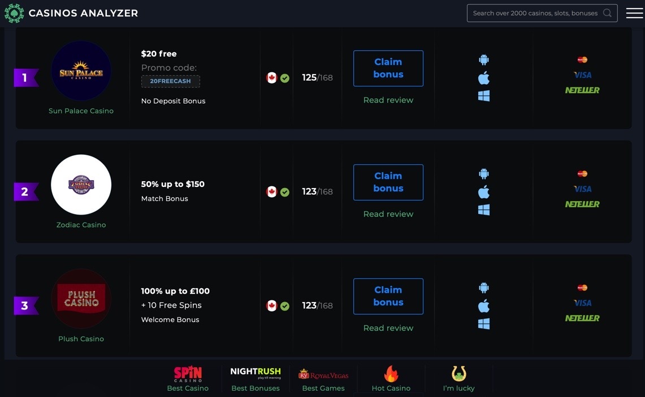Click the Android icon in Zodiac Casino row

point(484,174)
